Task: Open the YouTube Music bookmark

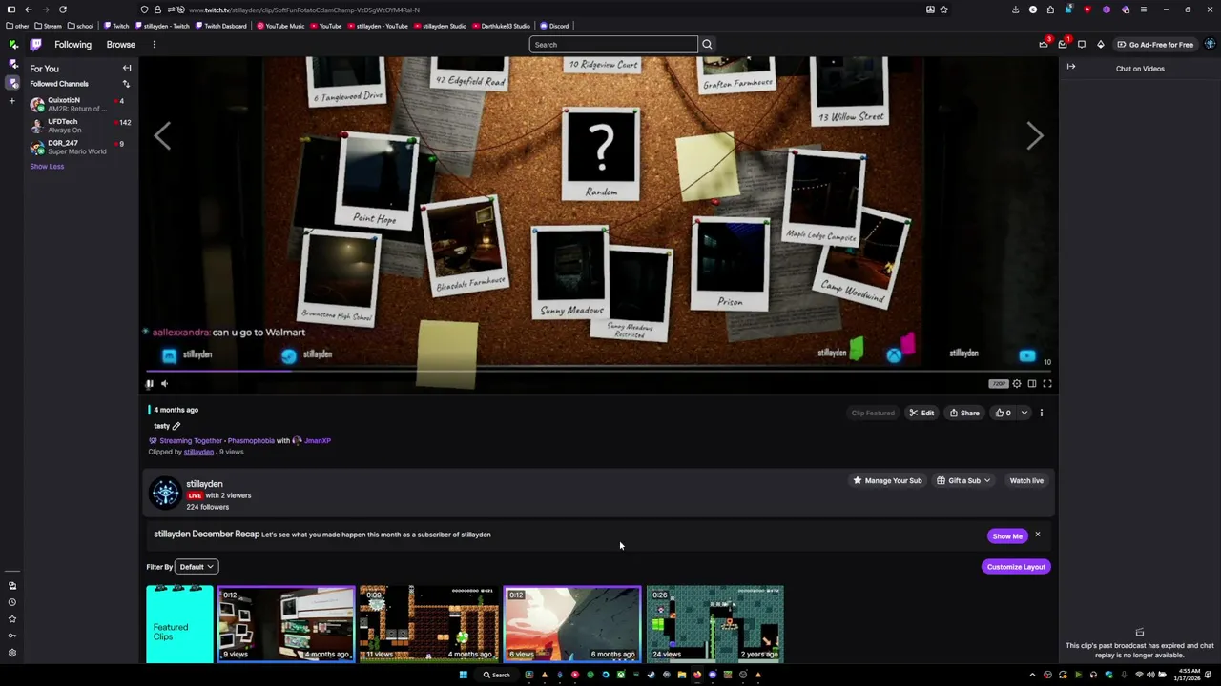Action: tap(280, 26)
